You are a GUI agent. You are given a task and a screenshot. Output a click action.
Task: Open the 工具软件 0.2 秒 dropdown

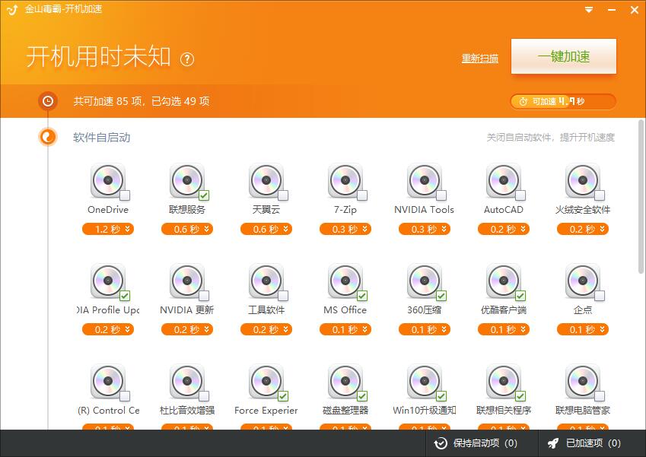tap(266, 329)
